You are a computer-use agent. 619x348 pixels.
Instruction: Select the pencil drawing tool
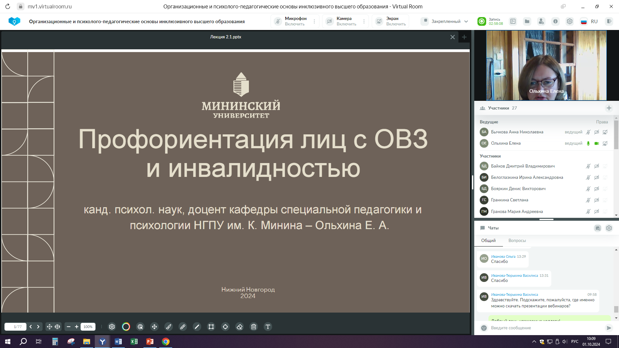(x=183, y=327)
